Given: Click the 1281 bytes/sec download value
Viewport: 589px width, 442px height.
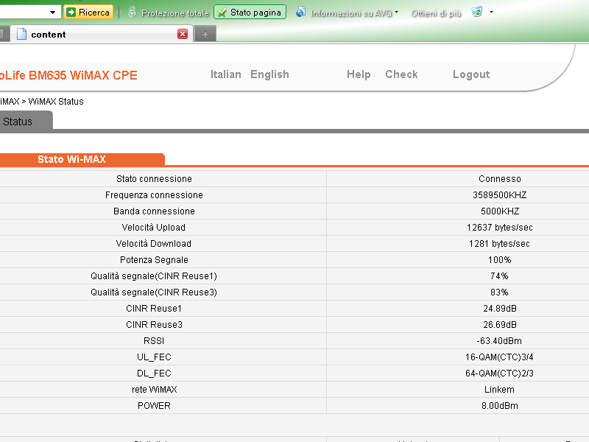Looking at the screenshot, I should pyautogui.click(x=499, y=244).
